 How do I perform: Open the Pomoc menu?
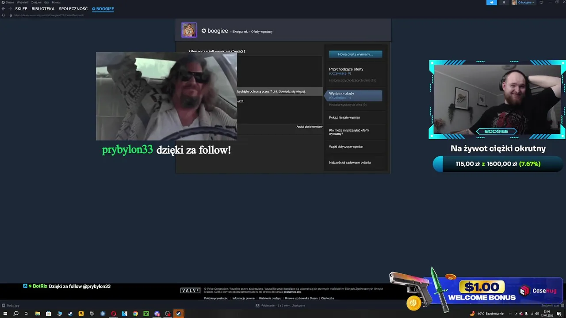tap(56, 2)
